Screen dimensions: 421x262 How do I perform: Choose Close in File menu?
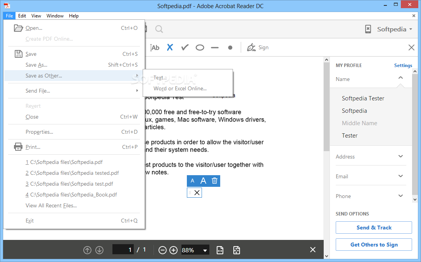click(74, 117)
